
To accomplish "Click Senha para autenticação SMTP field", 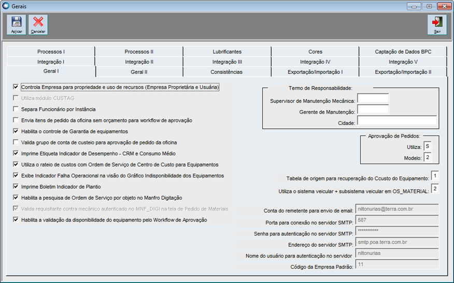I will coord(397,231).
